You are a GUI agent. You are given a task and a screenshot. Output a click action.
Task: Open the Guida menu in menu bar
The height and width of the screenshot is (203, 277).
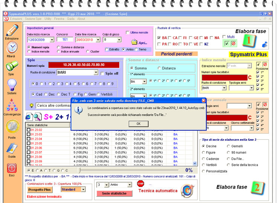coord(71,19)
